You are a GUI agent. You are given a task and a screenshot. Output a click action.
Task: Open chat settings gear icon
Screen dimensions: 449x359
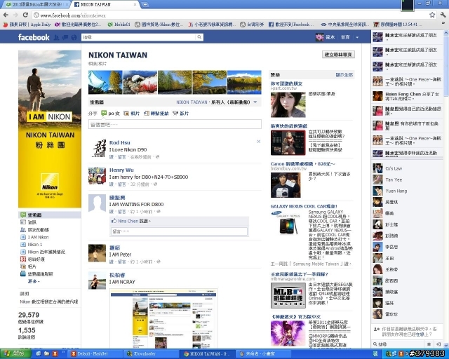click(x=429, y=344)
